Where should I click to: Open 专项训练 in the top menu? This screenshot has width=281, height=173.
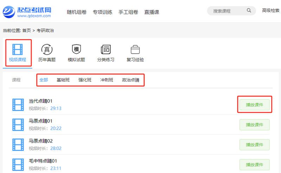102,12
